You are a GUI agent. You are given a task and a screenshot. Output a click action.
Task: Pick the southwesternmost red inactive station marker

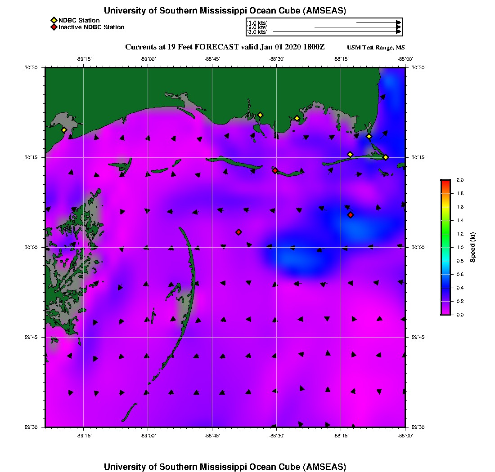click(x=238, y=232)
